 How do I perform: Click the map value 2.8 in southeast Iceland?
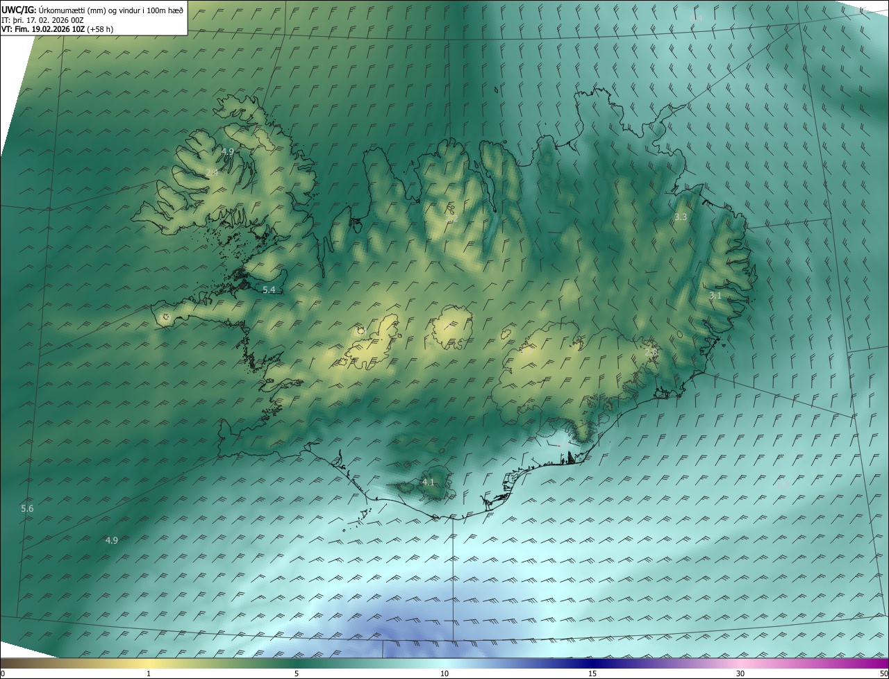[651, 353]
